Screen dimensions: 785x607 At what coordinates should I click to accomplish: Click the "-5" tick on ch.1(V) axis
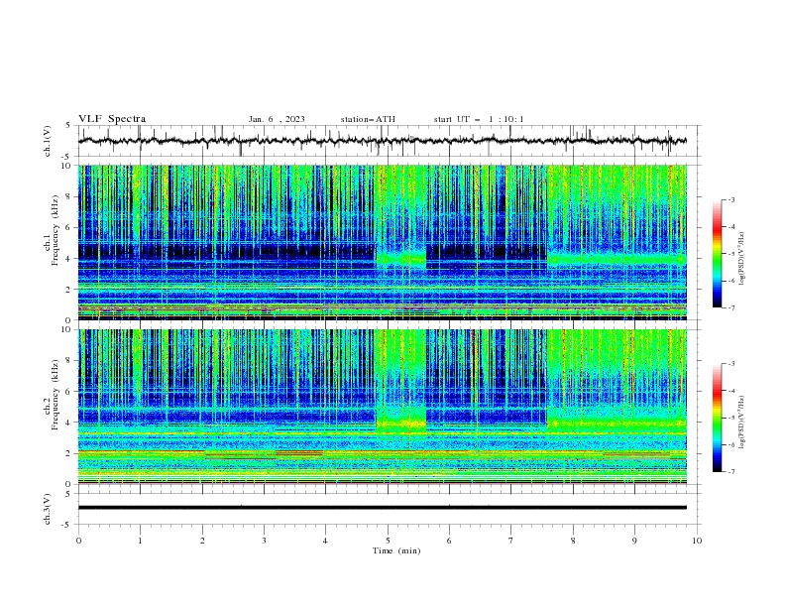click(67, 157)
